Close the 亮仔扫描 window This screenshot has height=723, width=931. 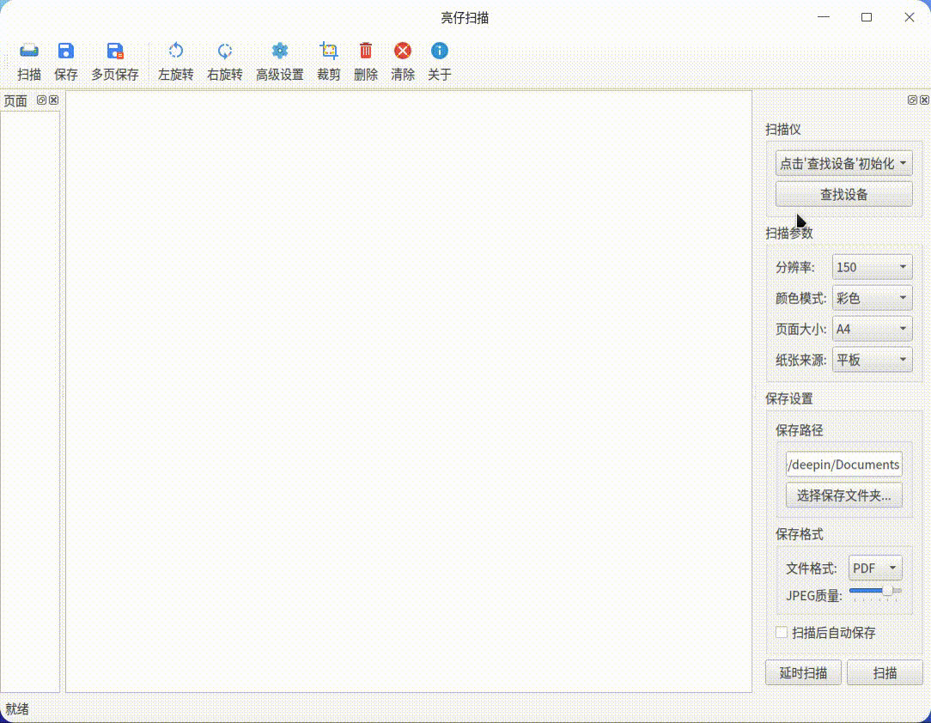pyautogui.click(x=909, y=17)
